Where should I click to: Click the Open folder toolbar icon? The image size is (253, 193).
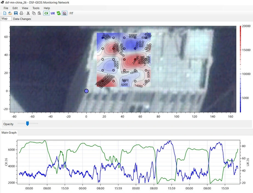[x=10, y=13]
